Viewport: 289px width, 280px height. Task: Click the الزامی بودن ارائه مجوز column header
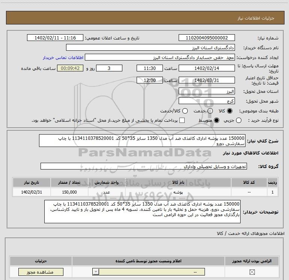252,261
